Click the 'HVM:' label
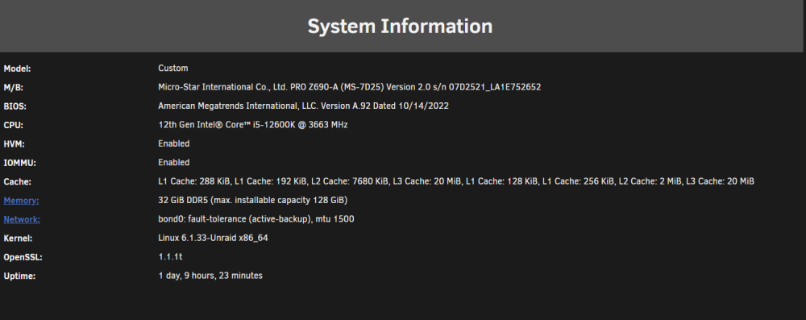The width and height of the screenshot is (806, 320). tap(14, 144)
